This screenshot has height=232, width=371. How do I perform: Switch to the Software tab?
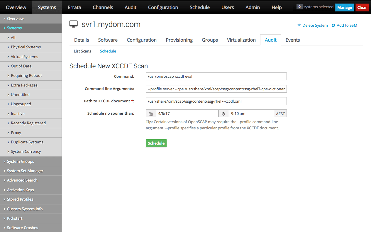point(108,40)
